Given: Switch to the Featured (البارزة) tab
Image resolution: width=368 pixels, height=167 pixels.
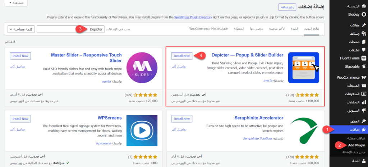Looking at the screenshot, I should (x=295, y=29).
